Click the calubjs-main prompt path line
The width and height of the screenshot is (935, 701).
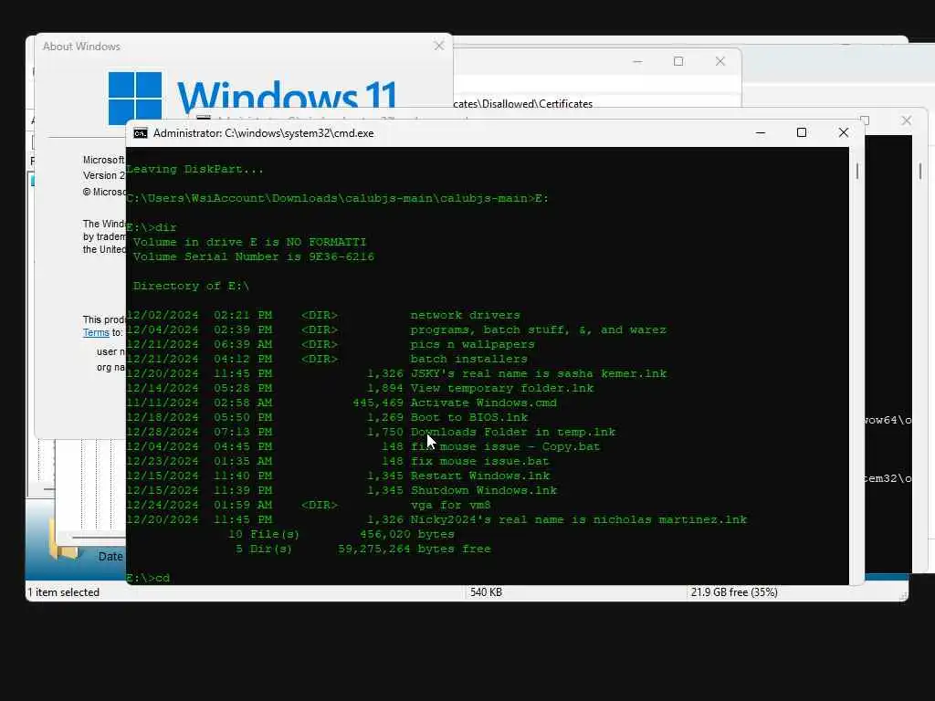pyautogui.click(x=338, y=198)
